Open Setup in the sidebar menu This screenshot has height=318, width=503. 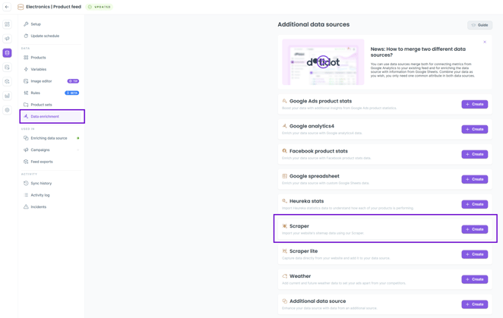[36, 24]
